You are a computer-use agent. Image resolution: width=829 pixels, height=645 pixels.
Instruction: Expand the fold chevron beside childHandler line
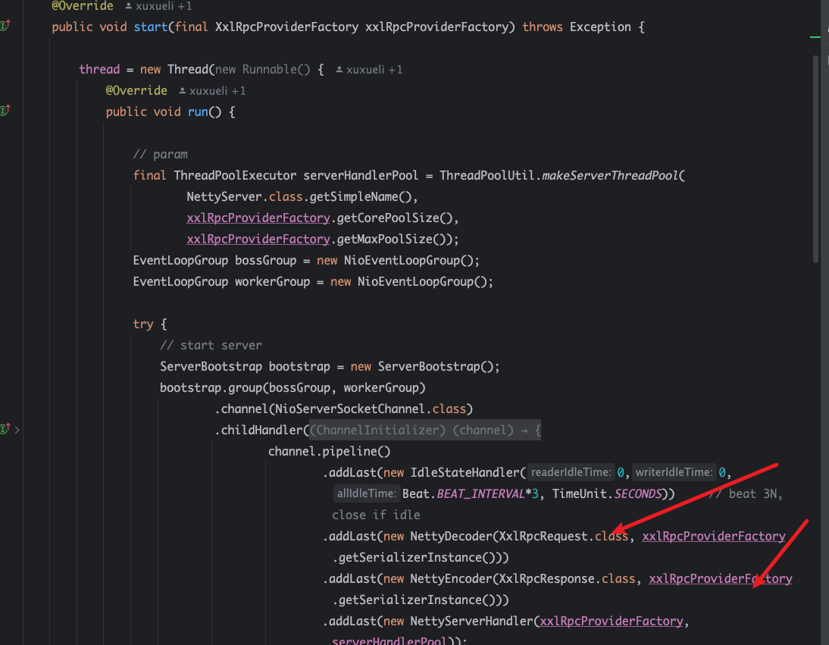coord(17,430)
